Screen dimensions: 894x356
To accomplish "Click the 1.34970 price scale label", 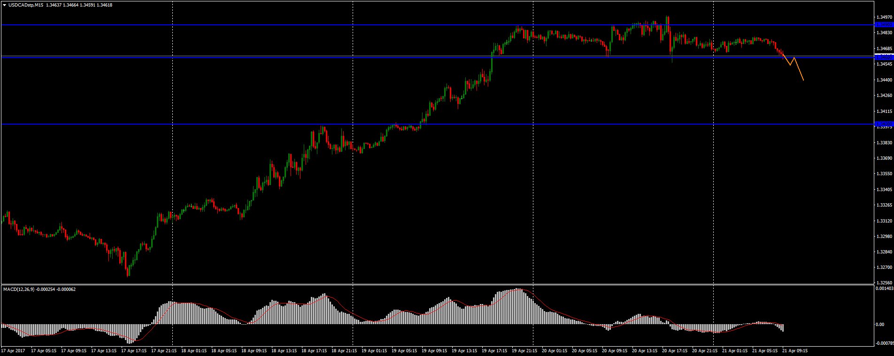I will coord(884,17).
